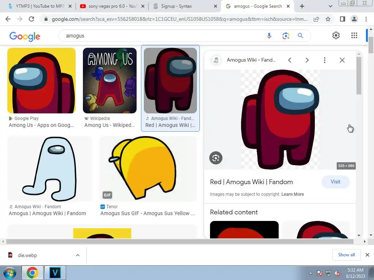Viewport: 374px width, 280px height.
Task: Open the Tenor yellow Amogus GIF thumbnail
Action: click(x=148, y=169)
